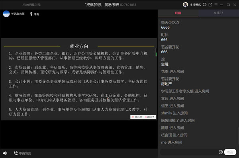This screenshot has width=239, height=158.
Task: Switch to the 群聊 tab
Action: point(178,13)
